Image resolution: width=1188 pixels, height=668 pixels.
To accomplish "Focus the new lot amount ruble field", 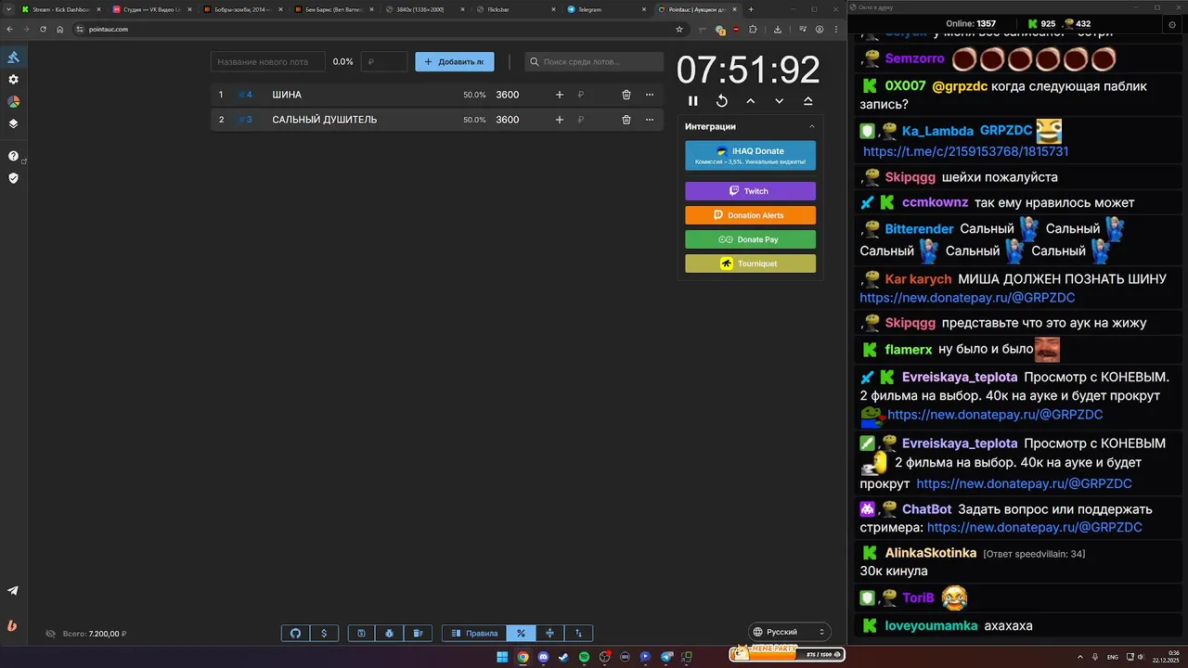I will click(384, 62).
